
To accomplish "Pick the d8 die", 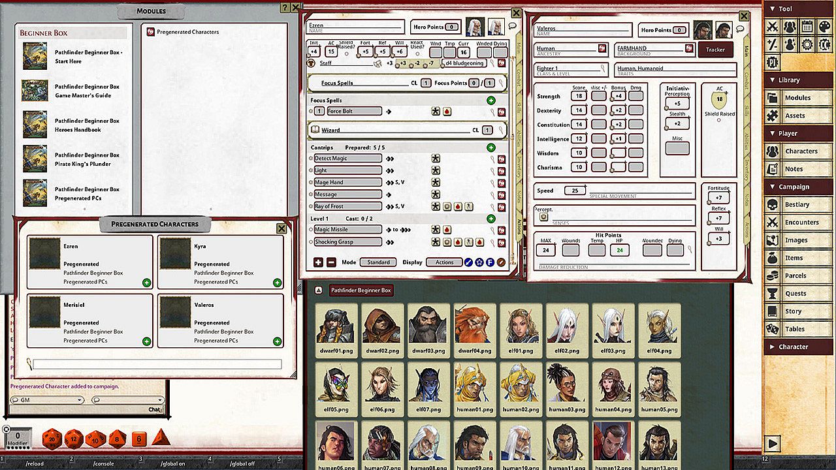I will click(118, 439).
